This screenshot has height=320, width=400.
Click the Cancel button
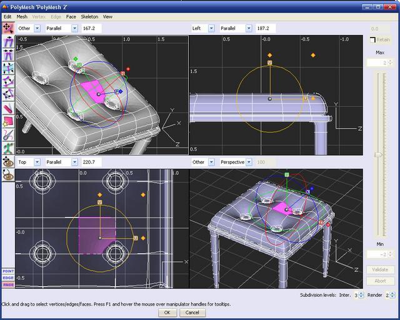[x=192, y=312]
